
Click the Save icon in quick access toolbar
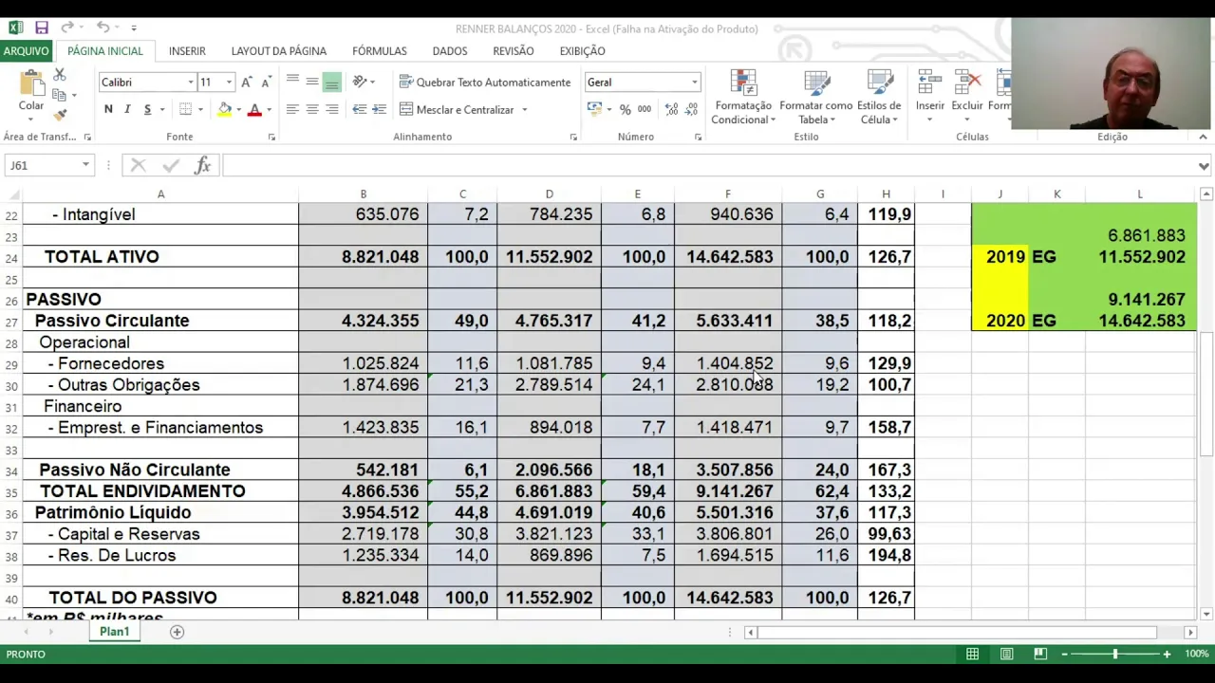pos(41,28)
